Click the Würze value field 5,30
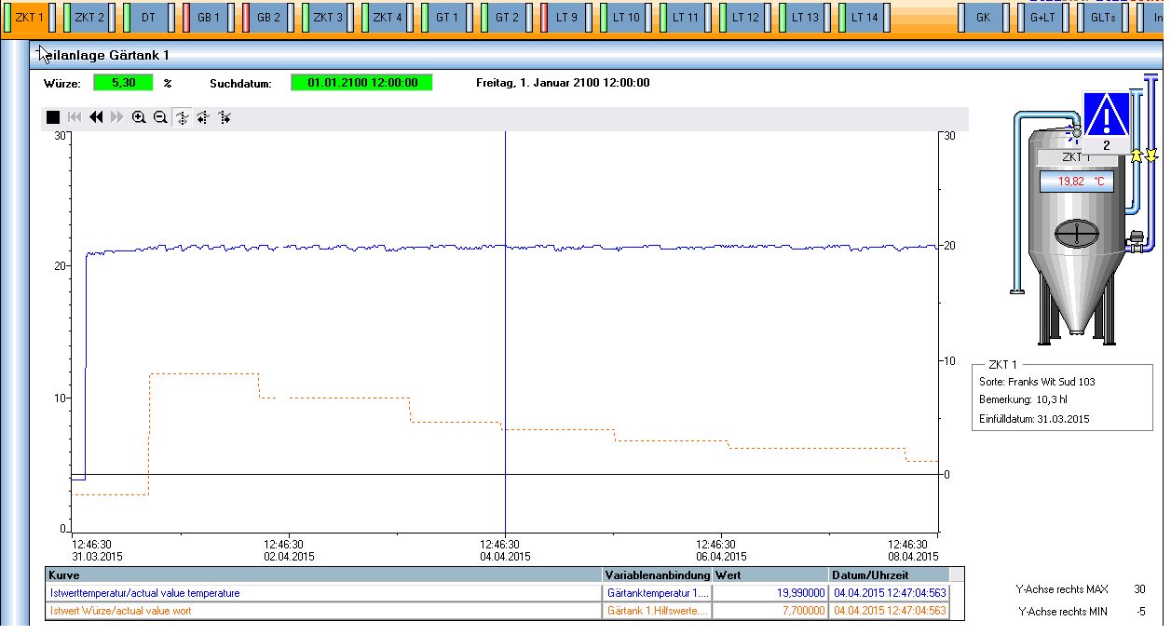Screen dimensions: 1171x635 pos(123,83)
